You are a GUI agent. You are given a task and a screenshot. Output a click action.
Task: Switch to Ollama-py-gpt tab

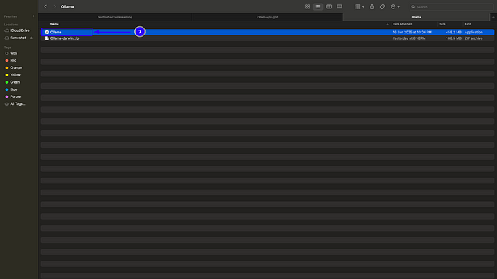coord(267,17)
